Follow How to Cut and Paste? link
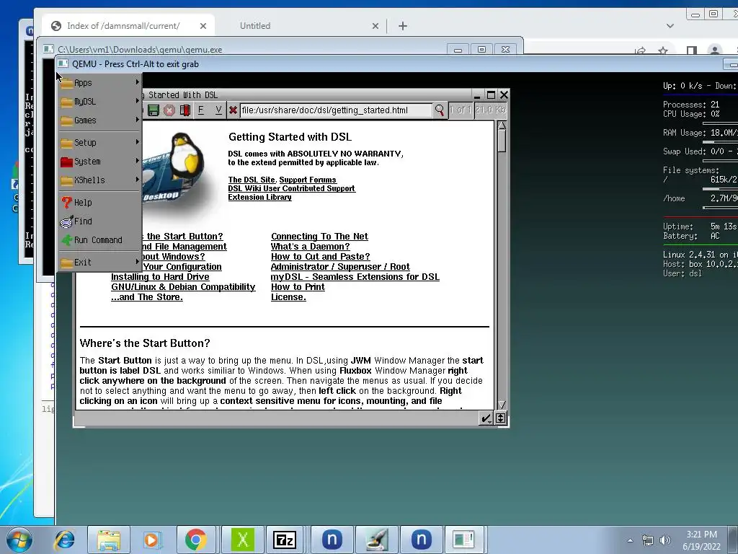Screen dimensions: 738x554 [321, 257]
